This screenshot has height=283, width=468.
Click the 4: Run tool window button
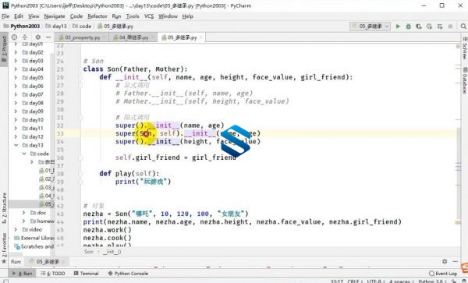click(x=23, y=273)
